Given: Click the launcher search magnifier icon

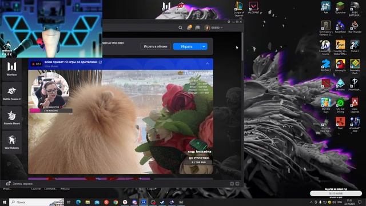Looking at the screenshot, I should (181, 27).
